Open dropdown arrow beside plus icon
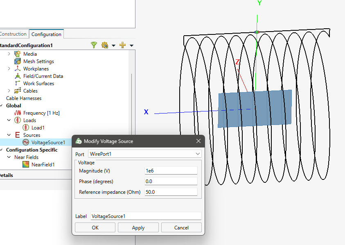 132,45
